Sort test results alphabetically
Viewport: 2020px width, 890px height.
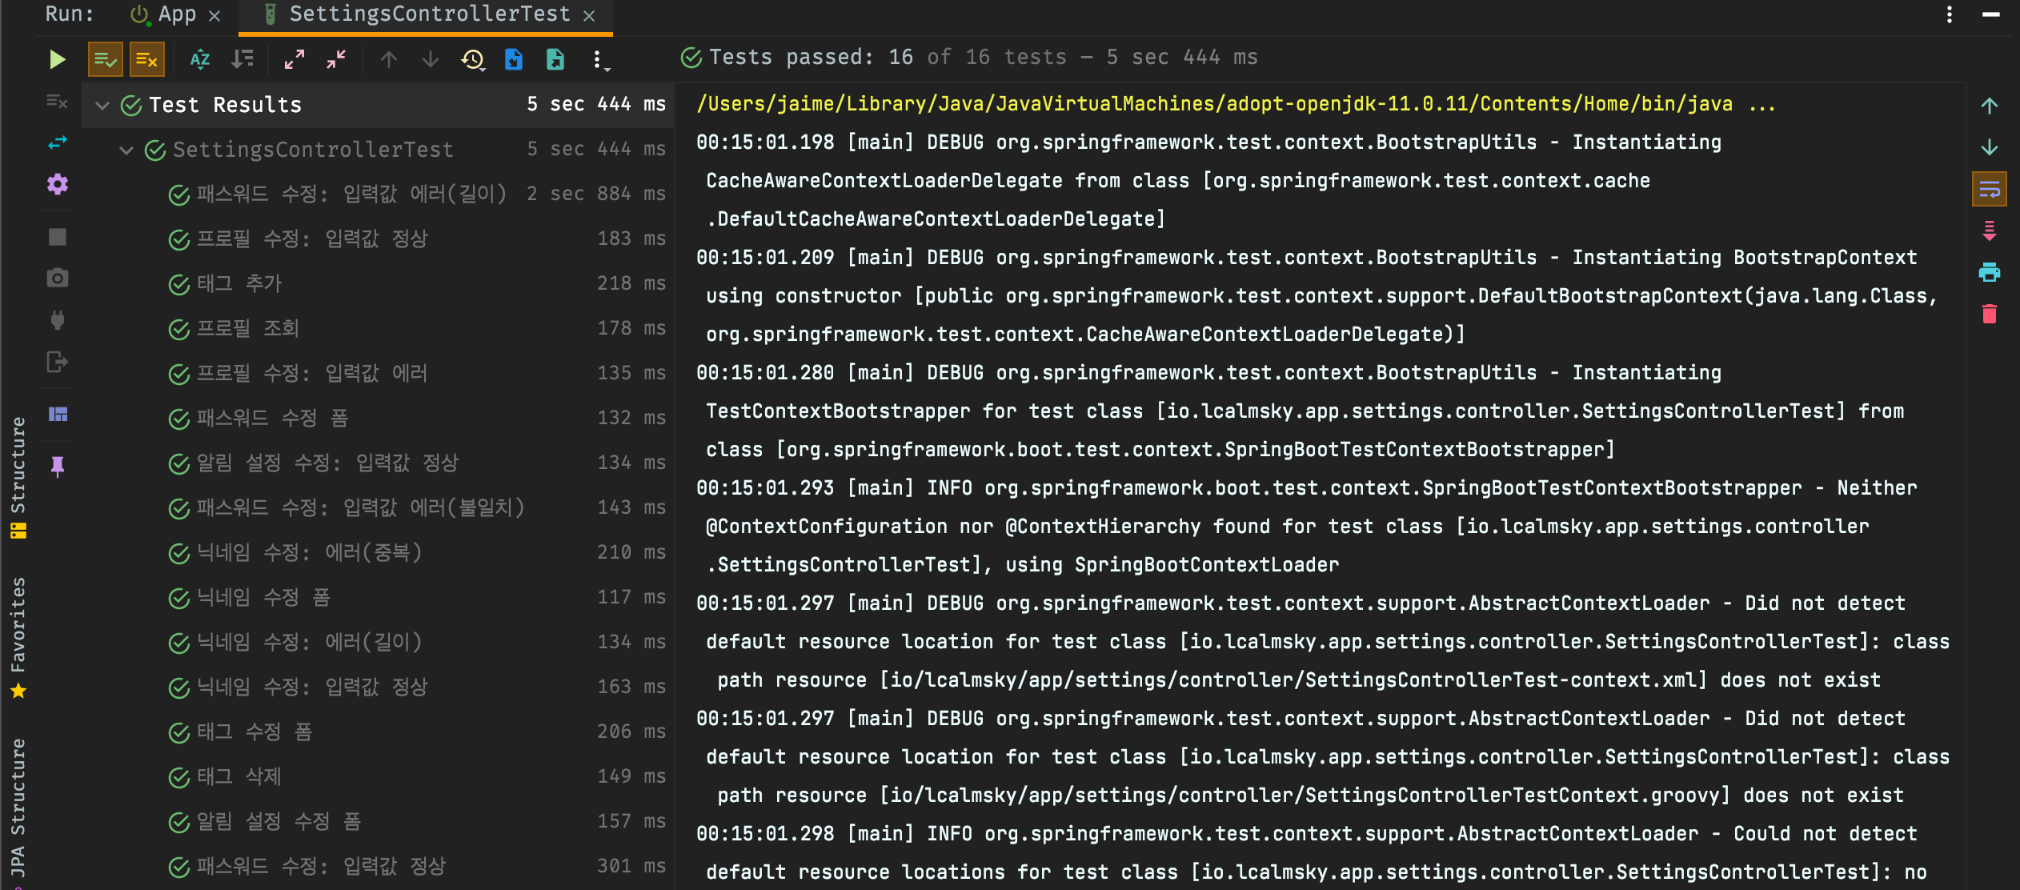click(x=200, y=59)
